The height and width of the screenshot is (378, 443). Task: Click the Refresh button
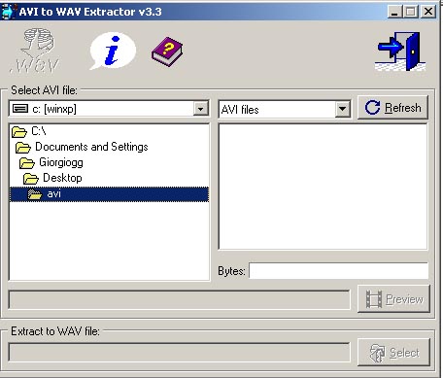(392, 107)
